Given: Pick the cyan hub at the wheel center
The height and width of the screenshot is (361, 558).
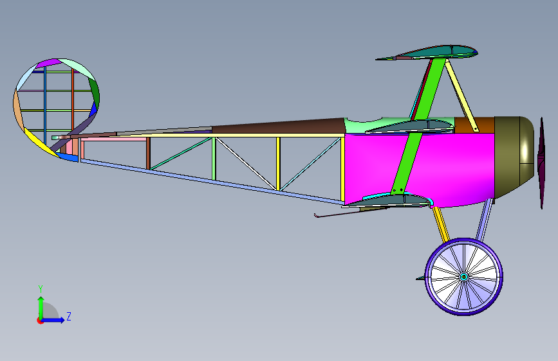Looking at the screenshot, I should click(463, 277).
